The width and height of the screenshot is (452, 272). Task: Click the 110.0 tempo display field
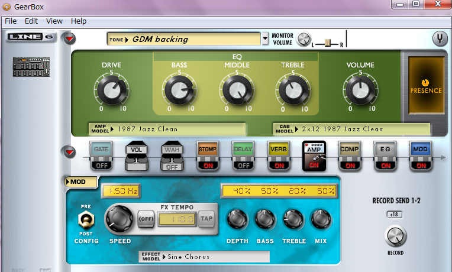point(177,219)
